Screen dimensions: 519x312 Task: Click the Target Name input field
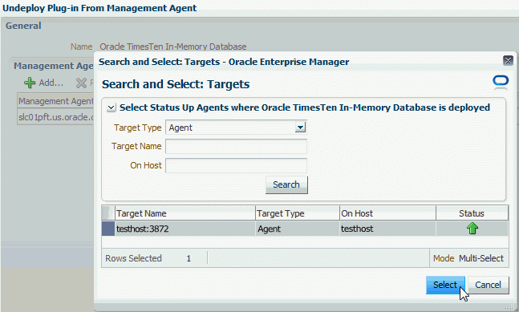coord(236,146)
